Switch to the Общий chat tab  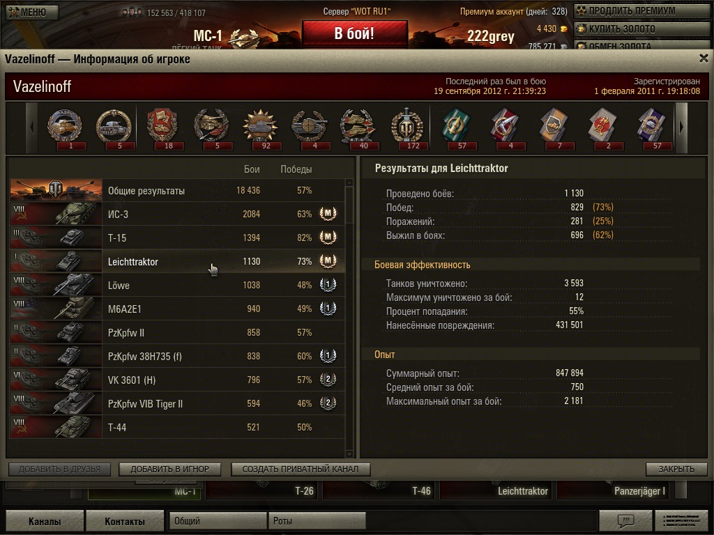(218, 521)
